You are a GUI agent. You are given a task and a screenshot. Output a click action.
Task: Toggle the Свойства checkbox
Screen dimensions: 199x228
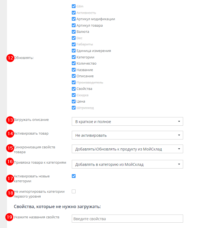tap(74, 89)
